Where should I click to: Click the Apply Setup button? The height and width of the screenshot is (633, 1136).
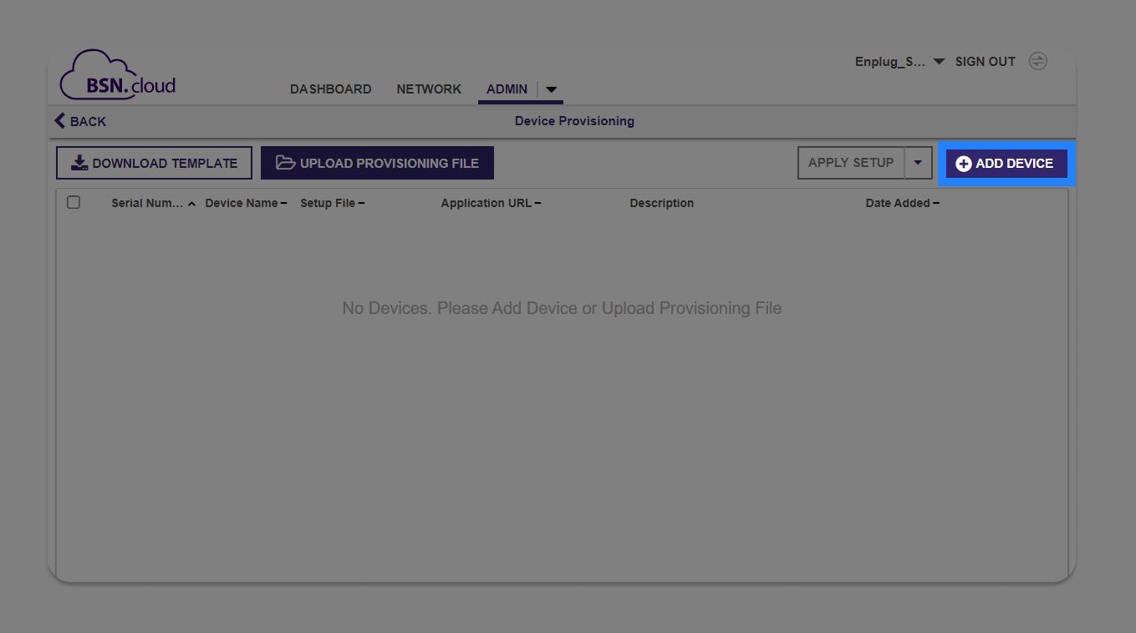coord(851,162)
